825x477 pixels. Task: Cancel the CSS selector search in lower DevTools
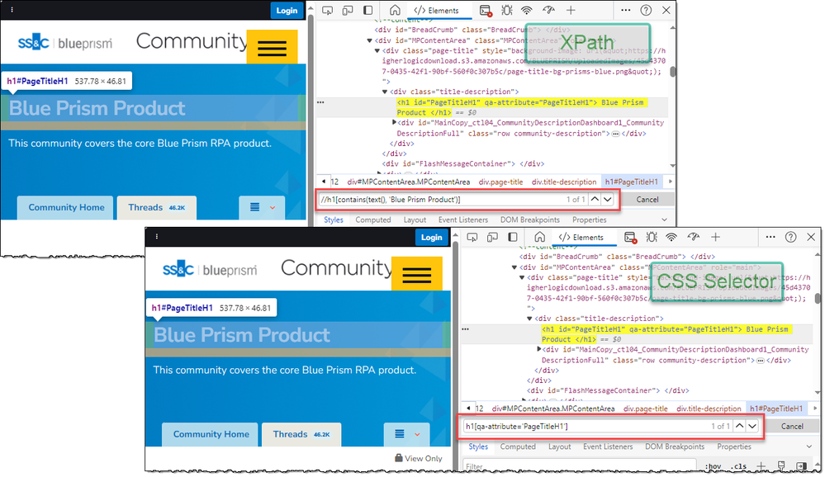coord(792,427)
